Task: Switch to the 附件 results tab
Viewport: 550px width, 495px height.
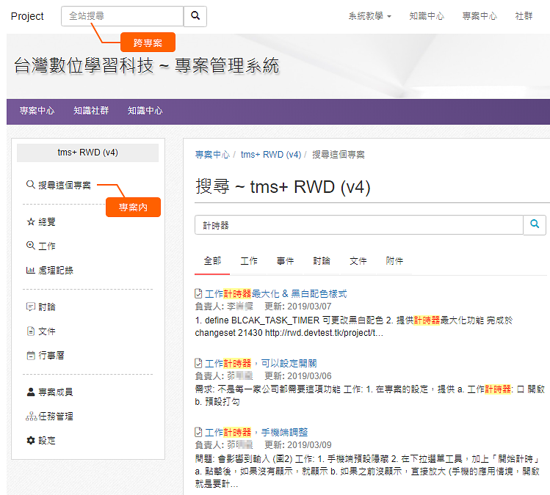Action: [x=394, y=261]
